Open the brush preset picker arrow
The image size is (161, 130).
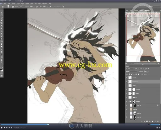10,7
